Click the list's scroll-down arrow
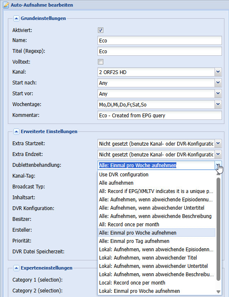The width and height of the screenshot is (229, 297). point(218,292)
